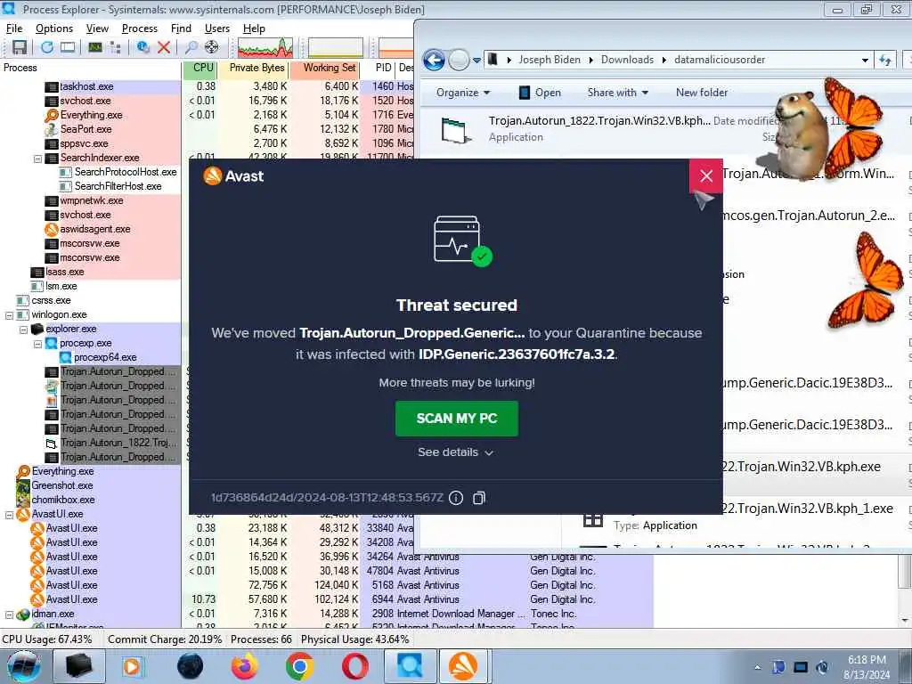912x684 pixels.
Task: Open the Options menu
Action: click(54, 28)
